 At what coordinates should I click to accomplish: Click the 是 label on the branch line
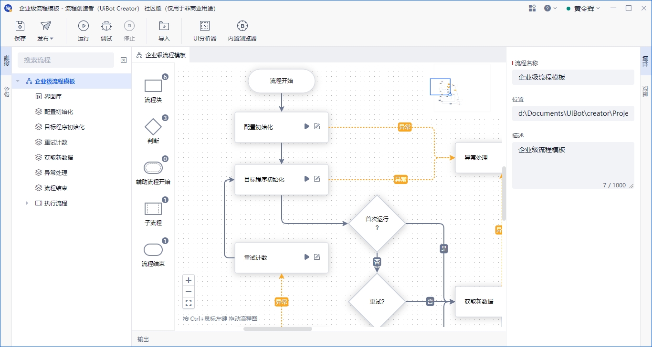[x=444, y=248]
